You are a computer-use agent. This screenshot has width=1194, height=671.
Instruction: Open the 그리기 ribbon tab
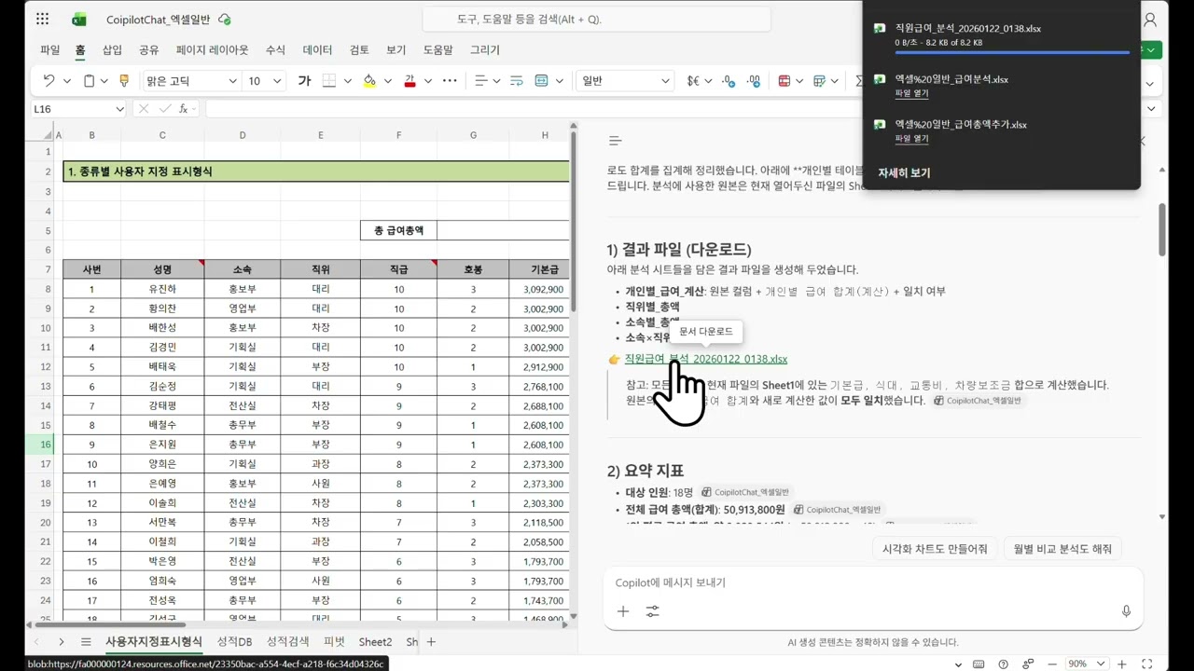click(x=485, y=50)
